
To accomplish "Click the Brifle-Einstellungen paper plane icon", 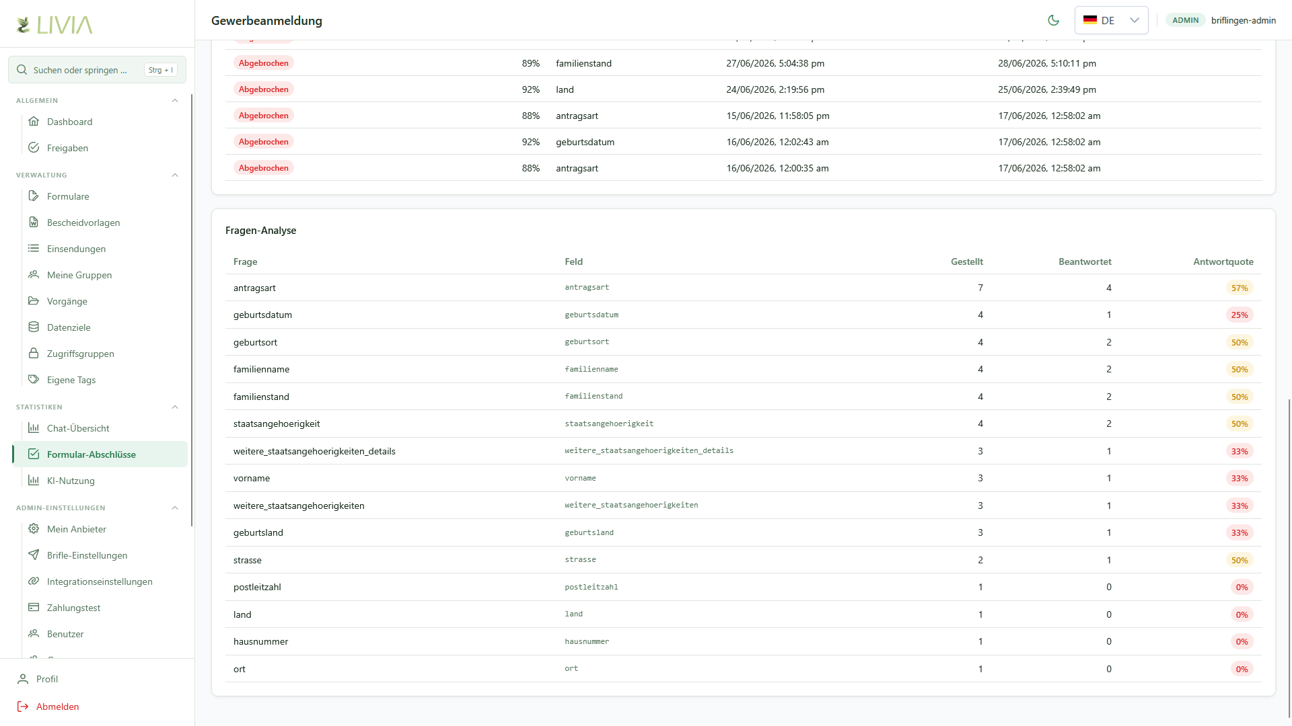I will [x=34, y=555].
